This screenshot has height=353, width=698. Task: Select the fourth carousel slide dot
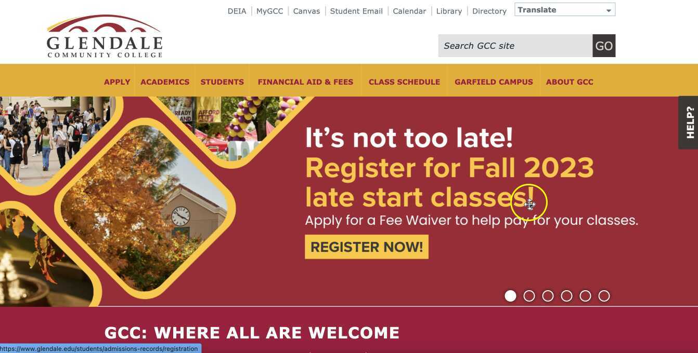[x=567, y=296]
